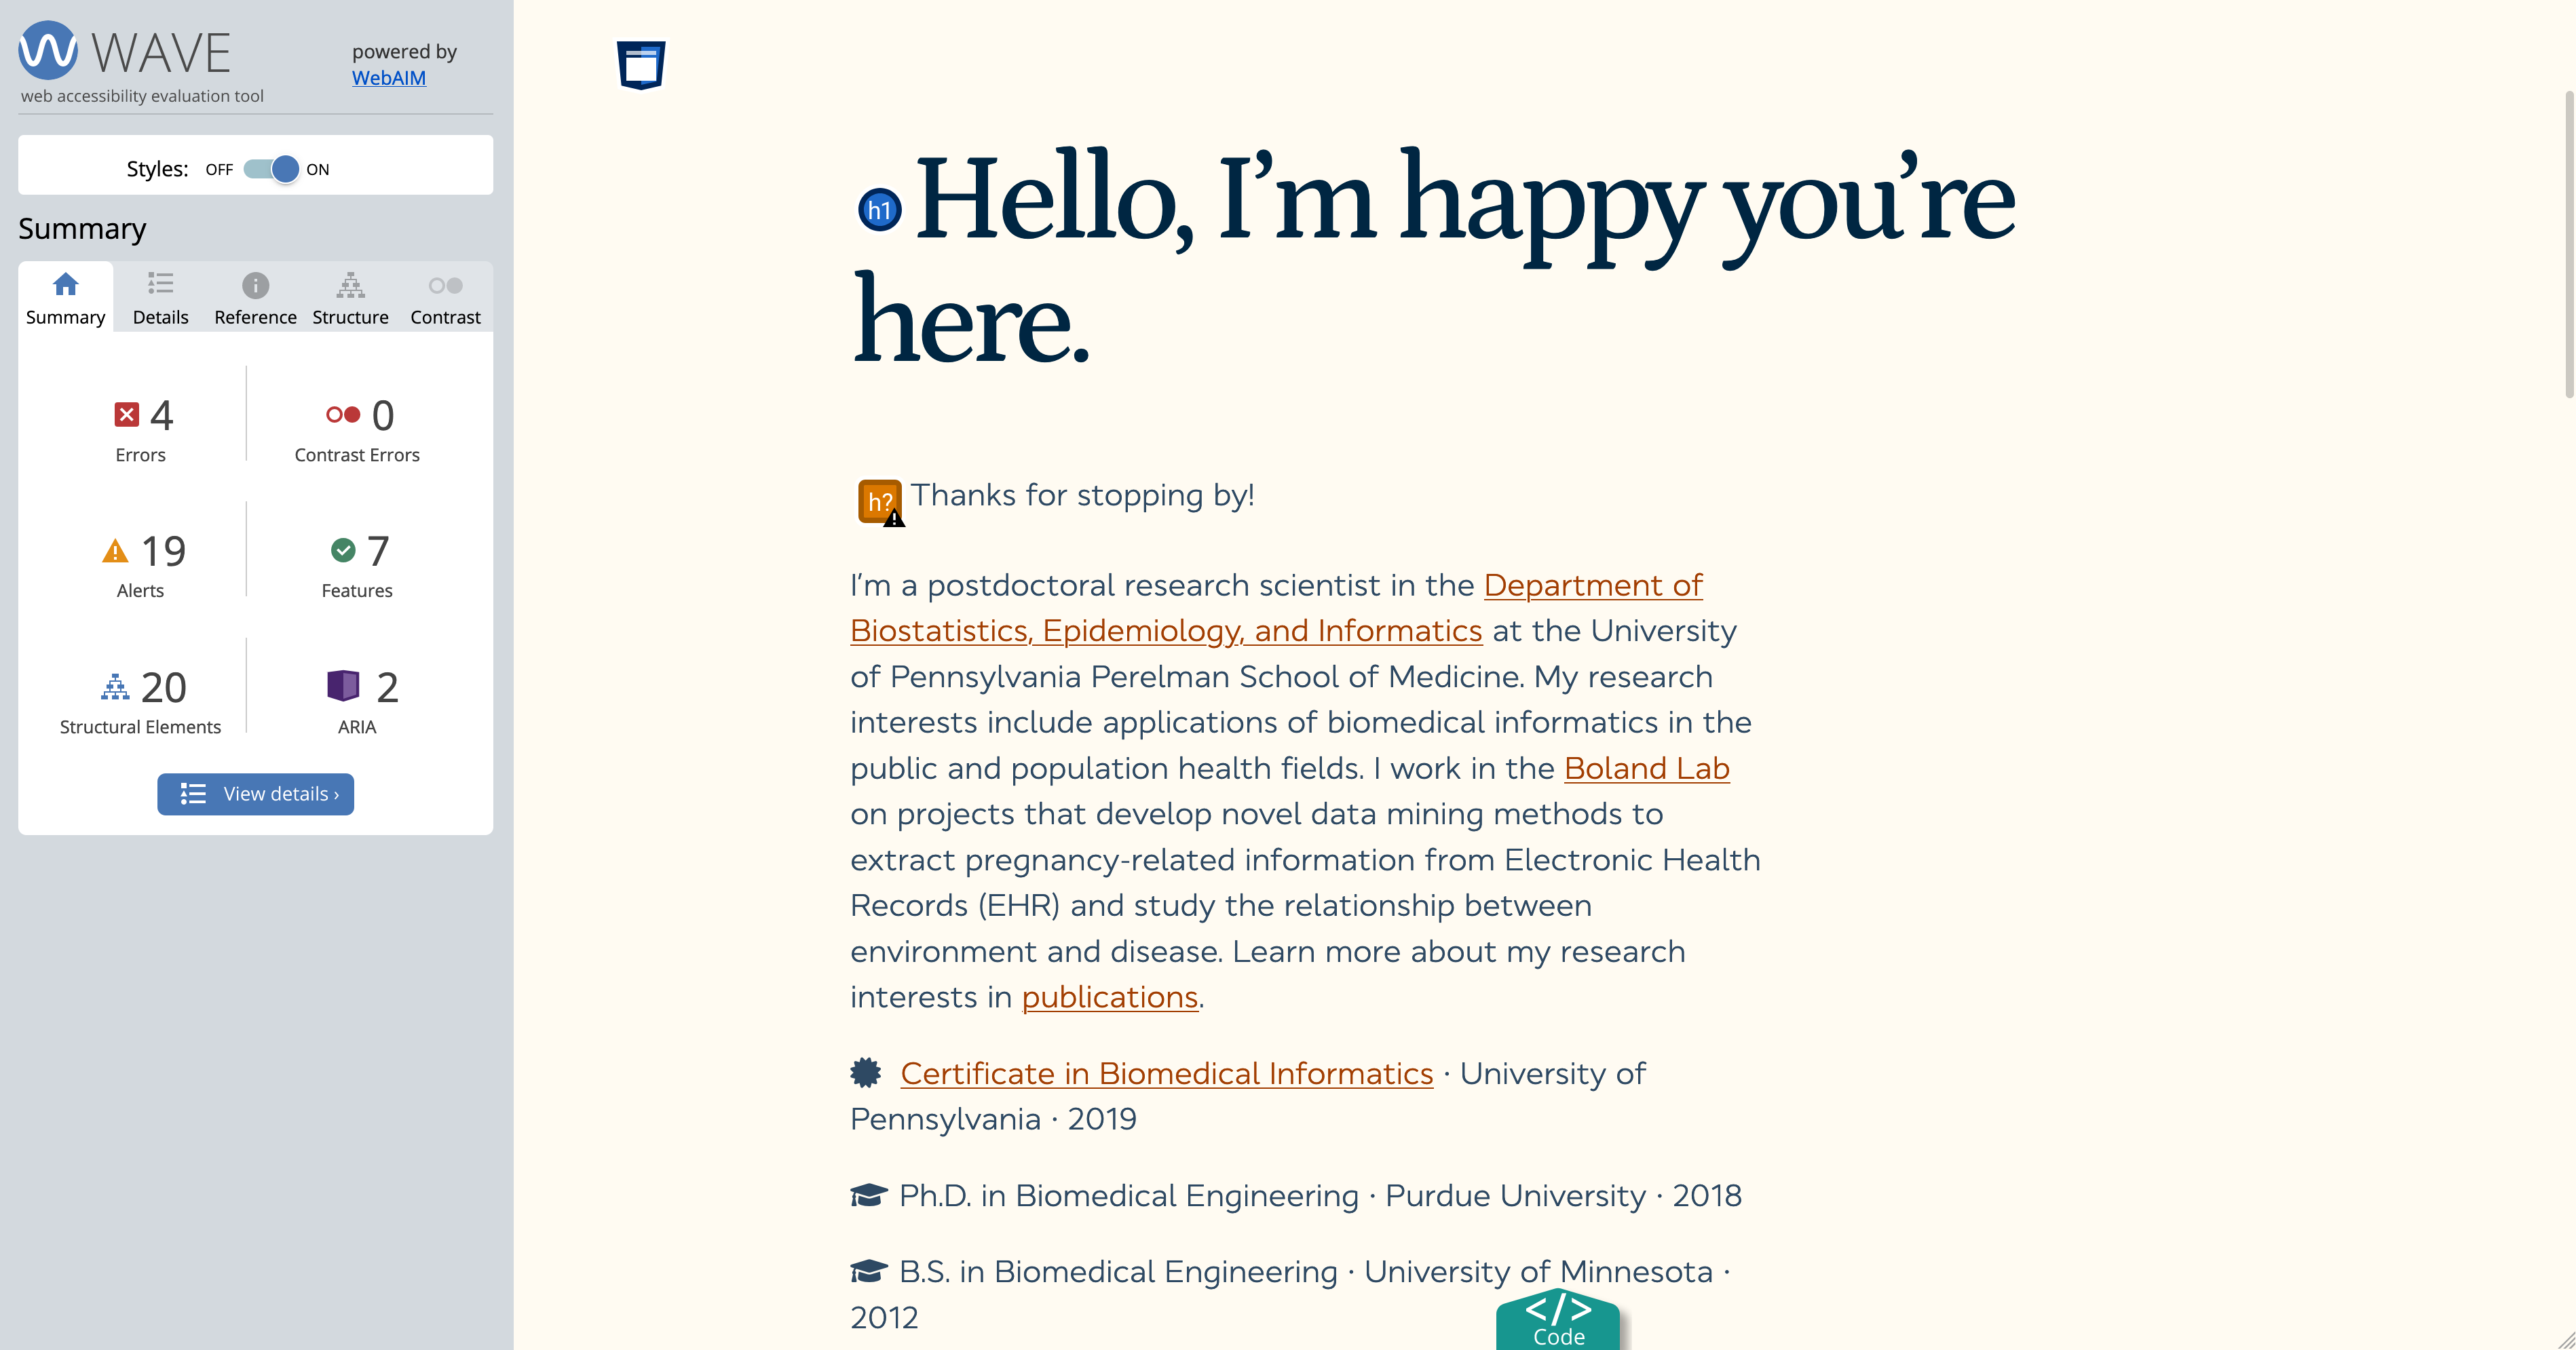Open the Code panel at bottom
2576x1350 pixels.
(1557, 1320)
